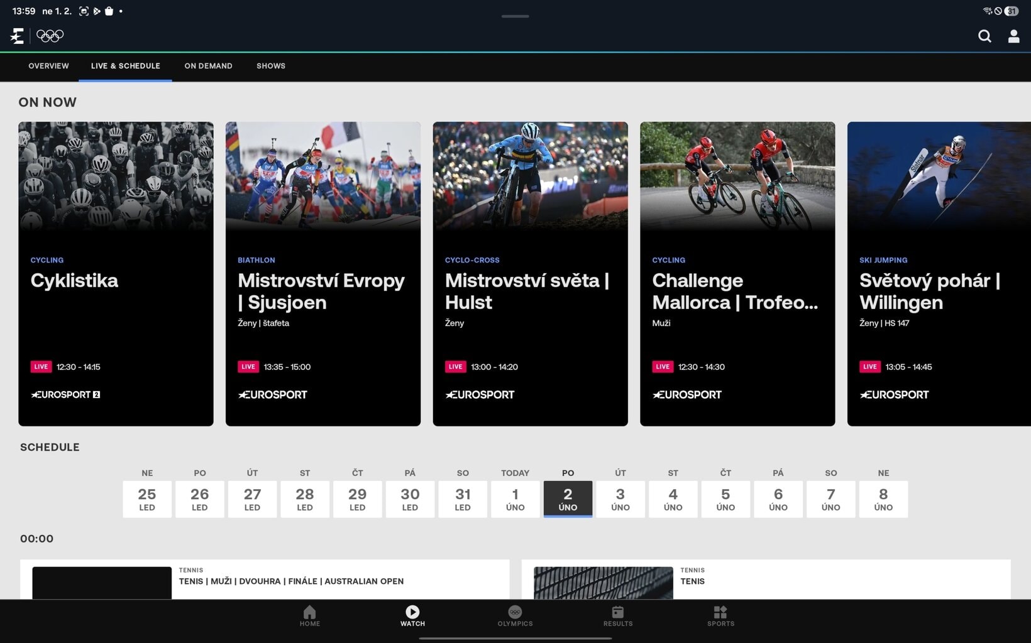The image size is (1031, 643).
Task: Open the Olympics bottom navigation icon
Action: click(515, 616)
